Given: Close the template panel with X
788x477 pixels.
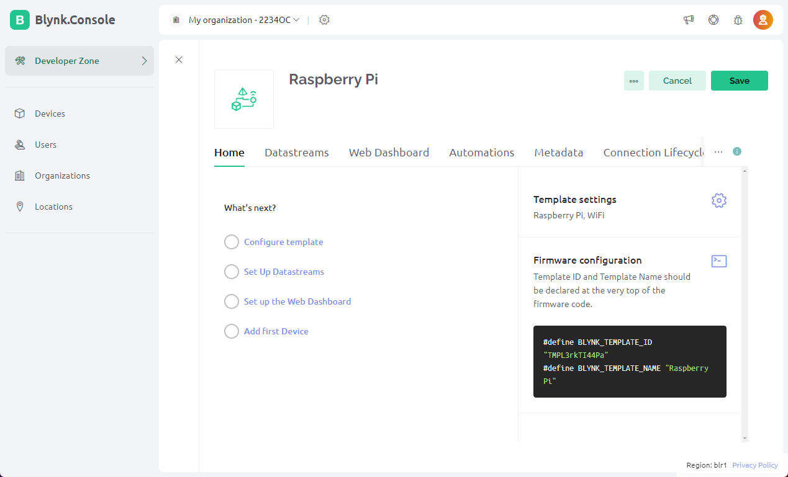Looking at the screenshot, I should tap(179, 60).
